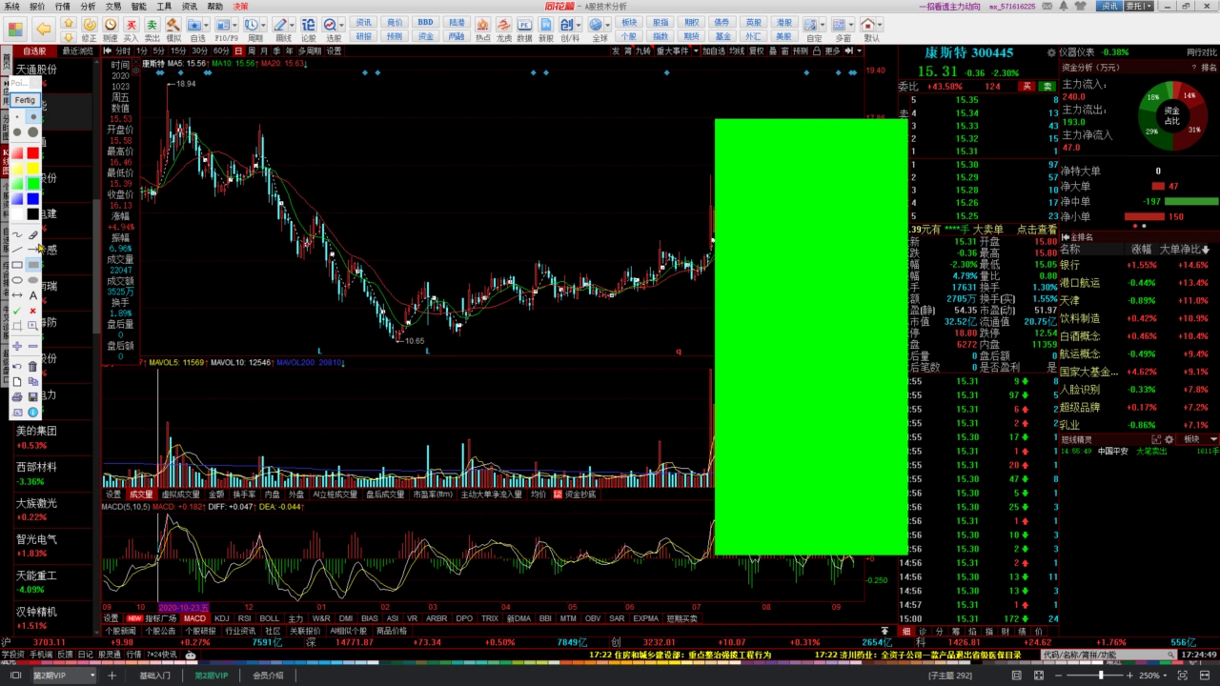Open the 工具 menu
Screen dimensions: 1220x686
pos(164,6)
